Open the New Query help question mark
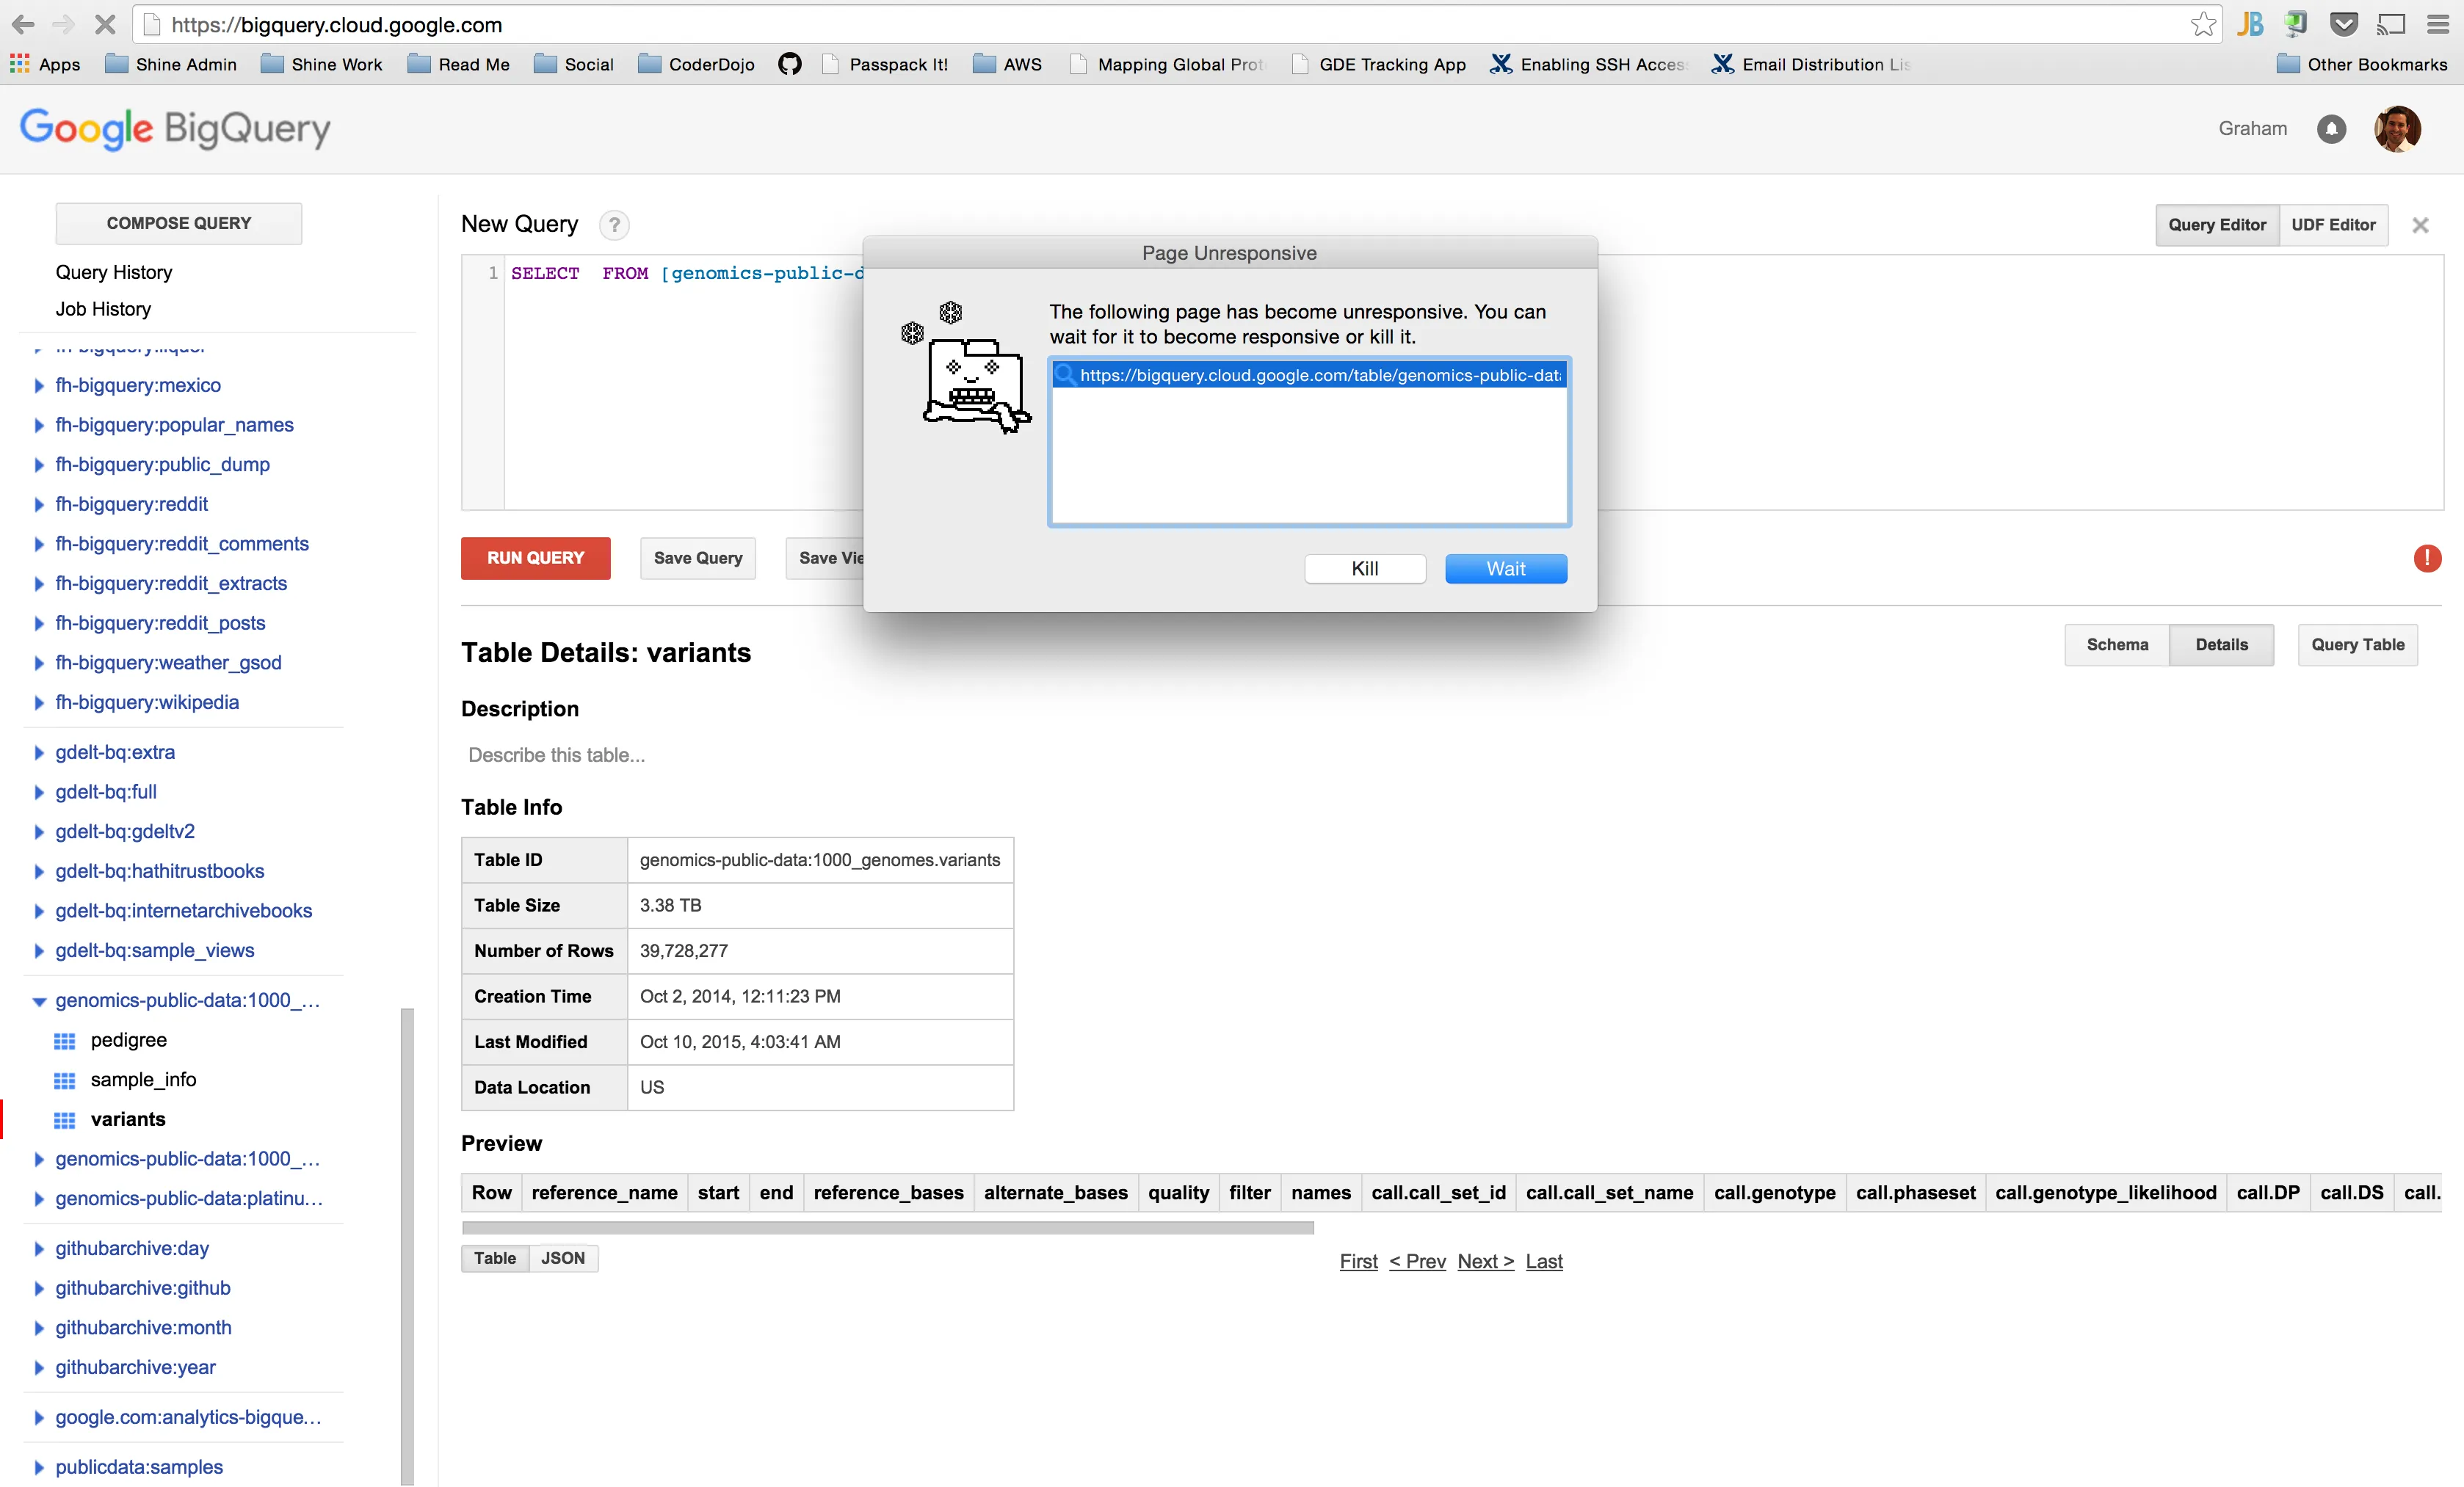 coord(614,225)
